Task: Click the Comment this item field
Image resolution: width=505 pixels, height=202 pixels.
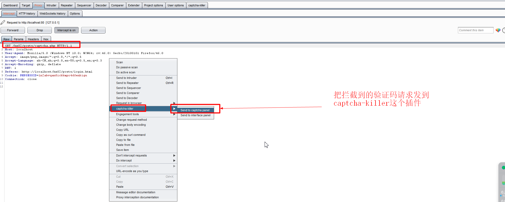Action: click(x=475, y=30)
